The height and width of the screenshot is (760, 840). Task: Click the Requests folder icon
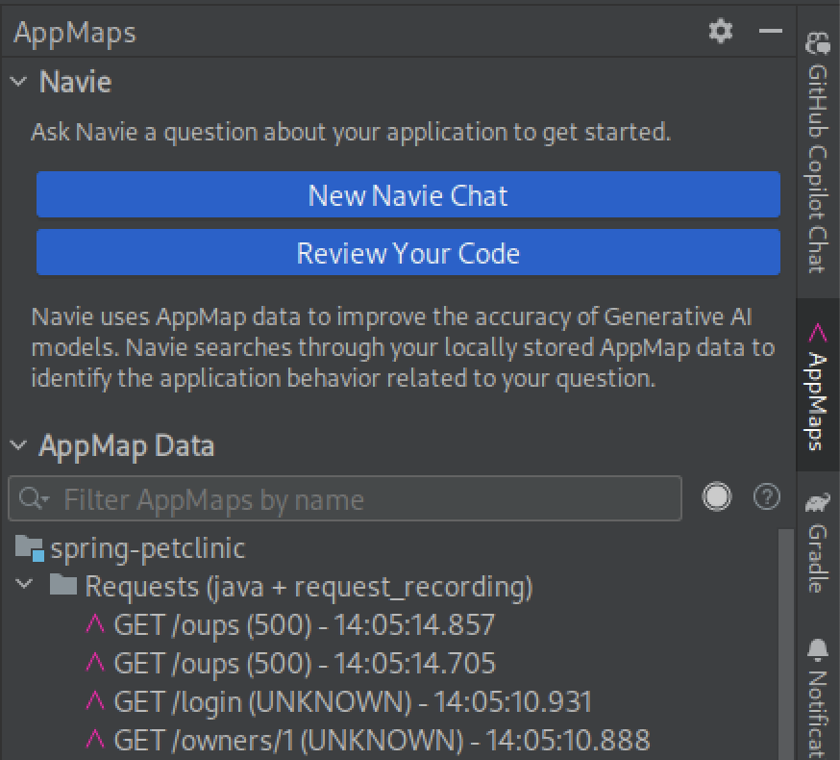pos(63,585)
